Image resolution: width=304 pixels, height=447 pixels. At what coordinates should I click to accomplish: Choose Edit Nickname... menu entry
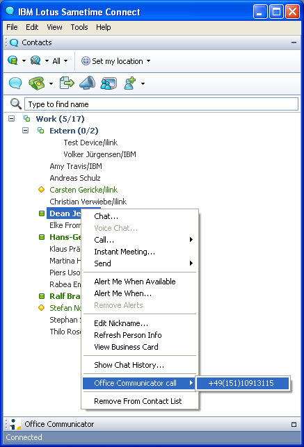(140, 323)
